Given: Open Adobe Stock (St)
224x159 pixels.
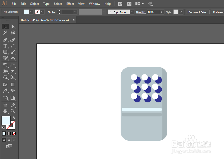Looking at the screenshot, I should coord(129,4).
